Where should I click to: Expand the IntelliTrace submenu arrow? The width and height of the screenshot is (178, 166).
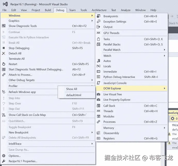click(x=92, y=144)
